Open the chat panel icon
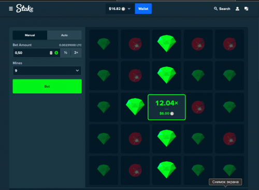This screenshot has height=190, width=259. (x=247, y=9)
